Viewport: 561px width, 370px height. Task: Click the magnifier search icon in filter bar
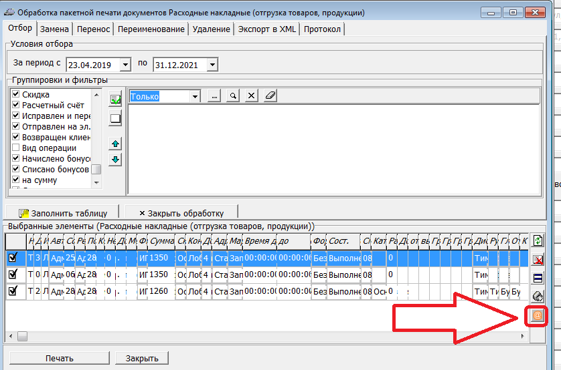pos(233,96)
